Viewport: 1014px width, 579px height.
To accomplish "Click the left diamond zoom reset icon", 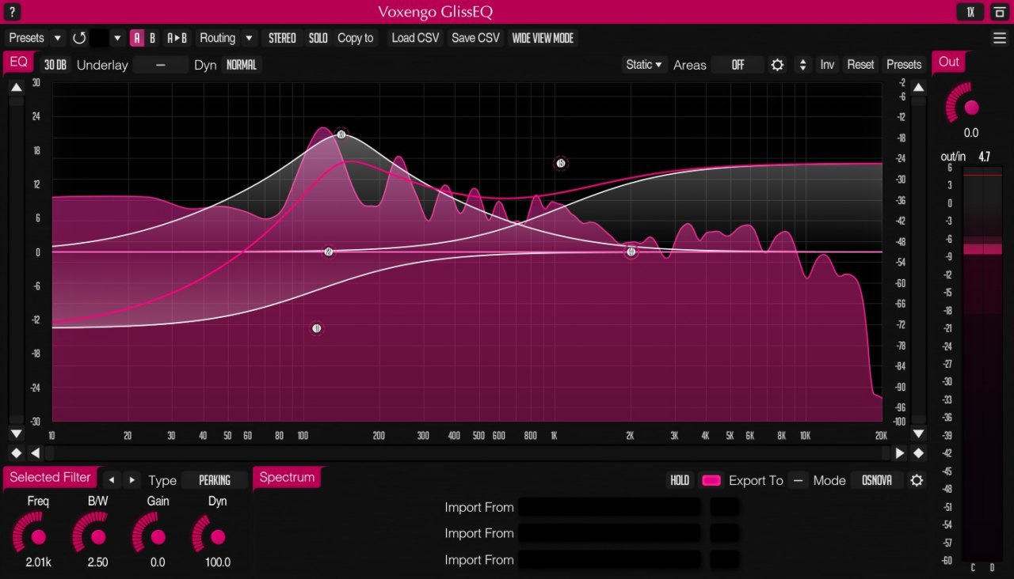I will [16, 453].
